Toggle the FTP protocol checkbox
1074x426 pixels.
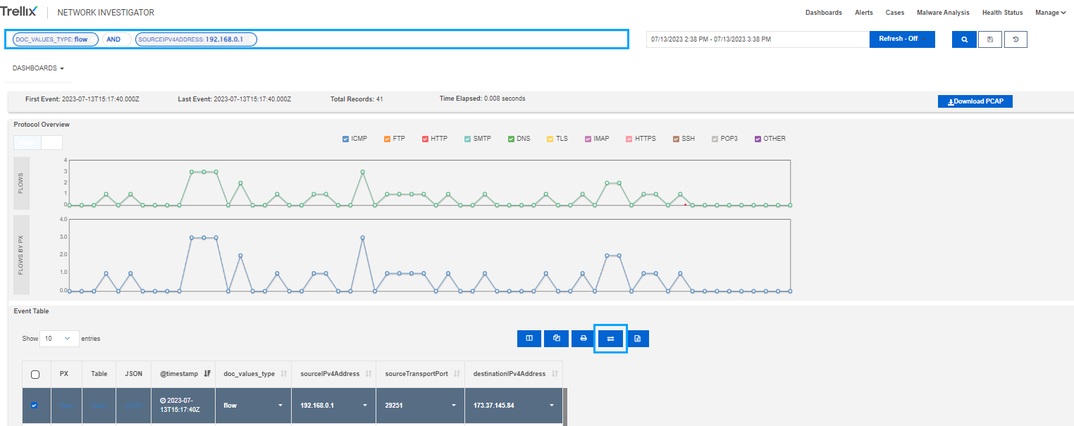[x=388, y=139]
